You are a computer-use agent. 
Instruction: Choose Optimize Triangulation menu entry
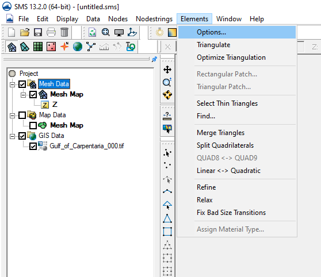click(237, 57)
